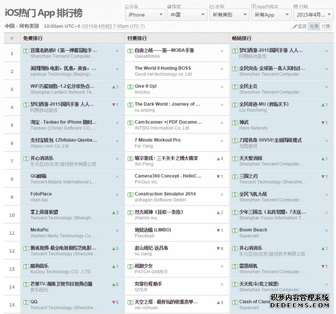Image resolution: width=336 pixels, height=314 pixels.
Task: Click in-app purchase icon beside Clash of Clans
Action: point(235,303)
